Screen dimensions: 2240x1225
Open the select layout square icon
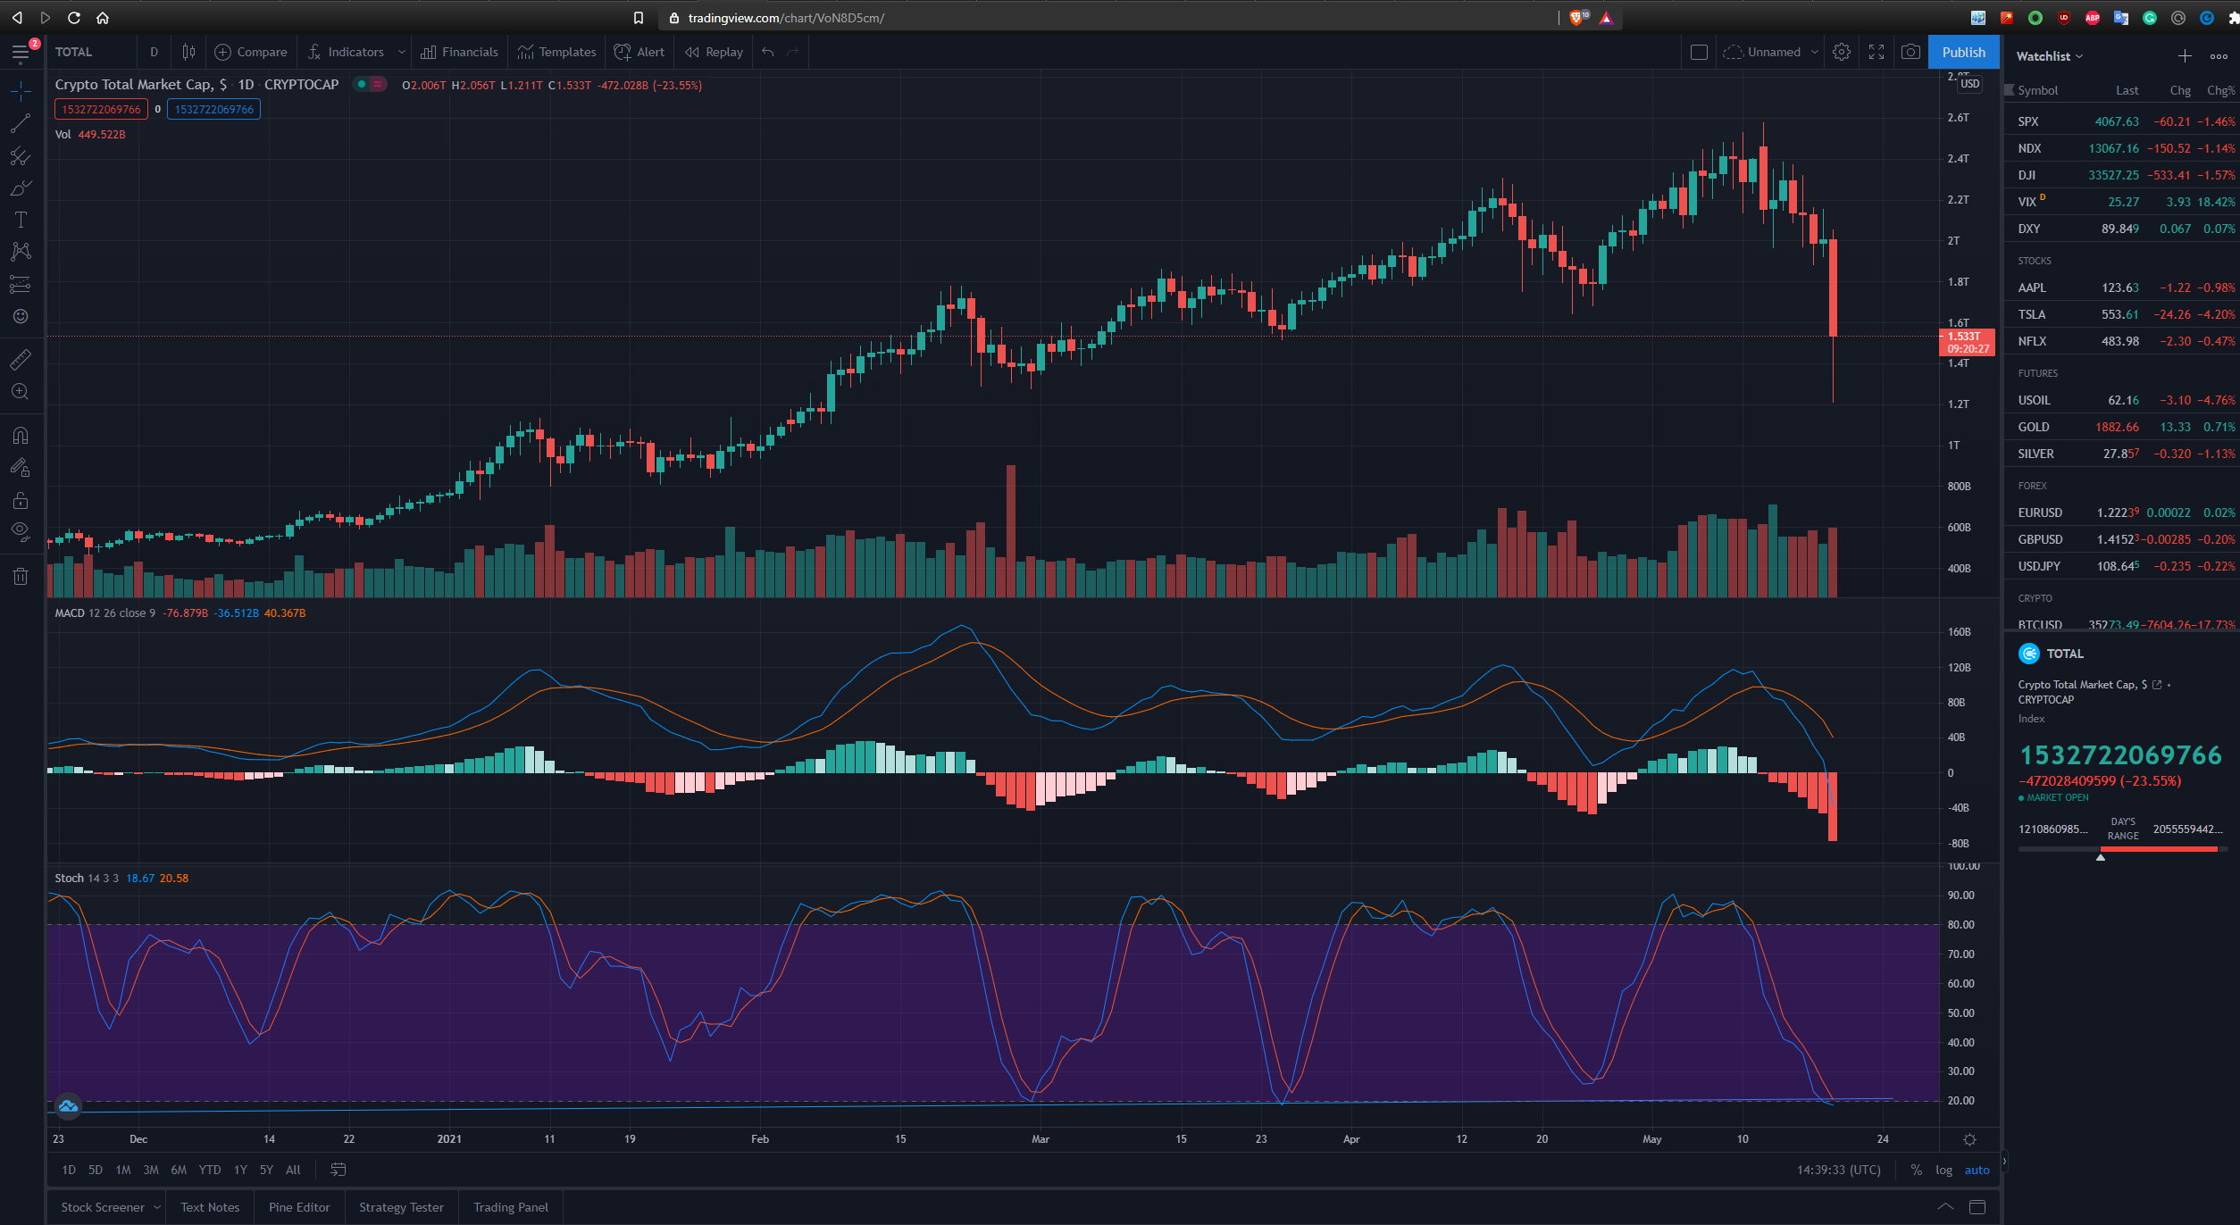1699,52
